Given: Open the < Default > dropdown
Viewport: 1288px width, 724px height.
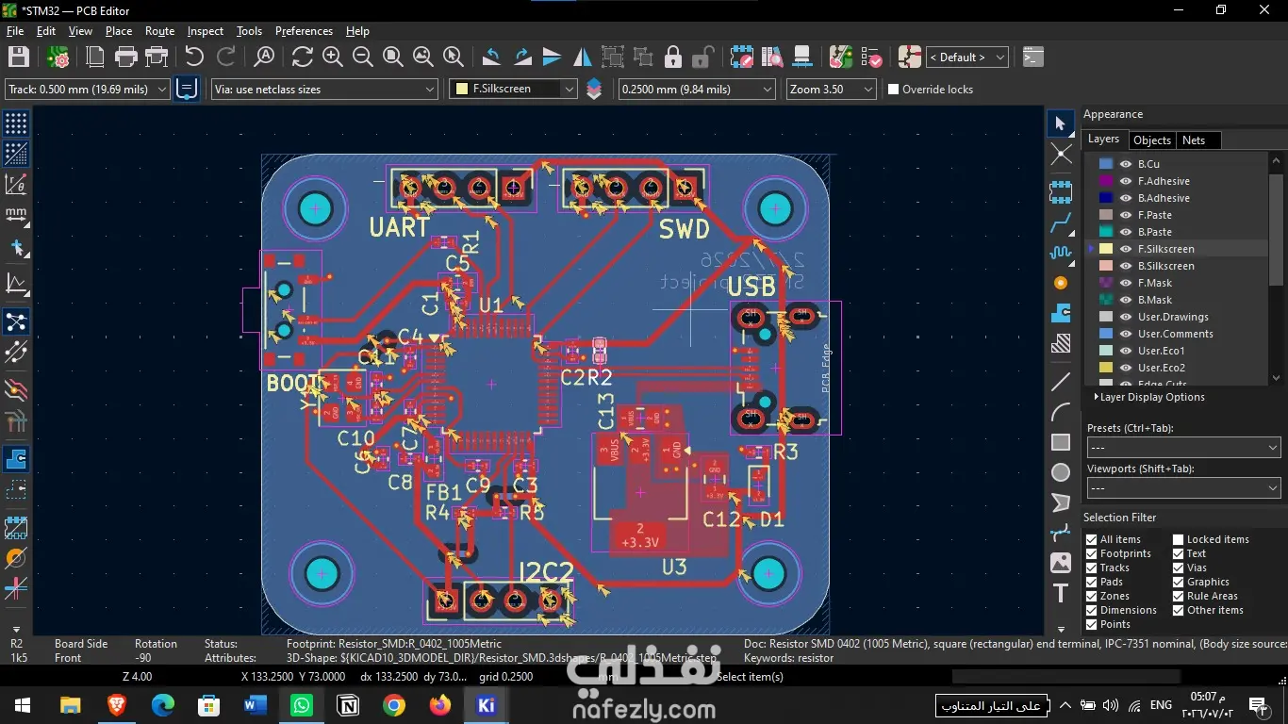Looking at the screenshot, I should coord(967,58).
